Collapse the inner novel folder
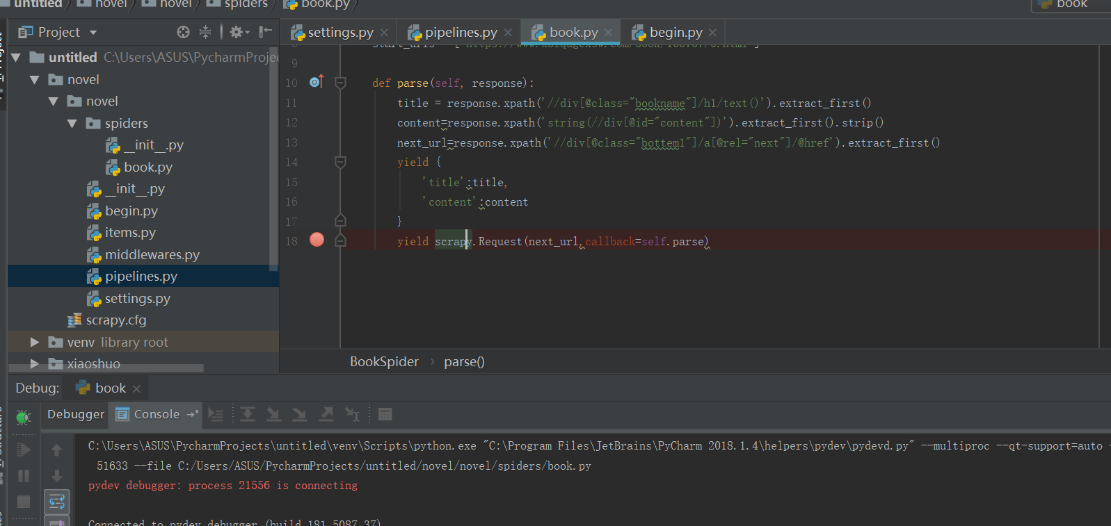The height and width of the screenshot is (526, 1111). (x=54, y=101)
